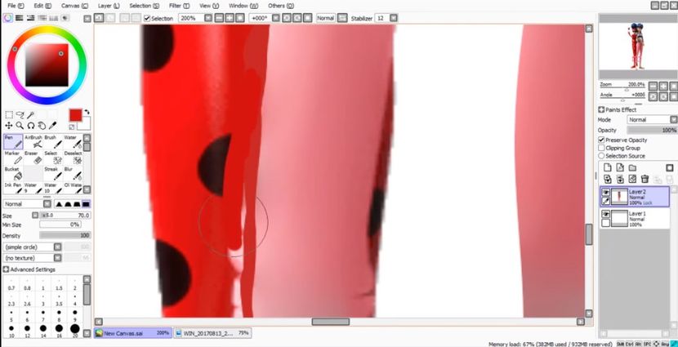This screenshot has width=678, height=347.
Task: Switch to the WIN_20170813 document tab
Action: [x=212, y=333]
